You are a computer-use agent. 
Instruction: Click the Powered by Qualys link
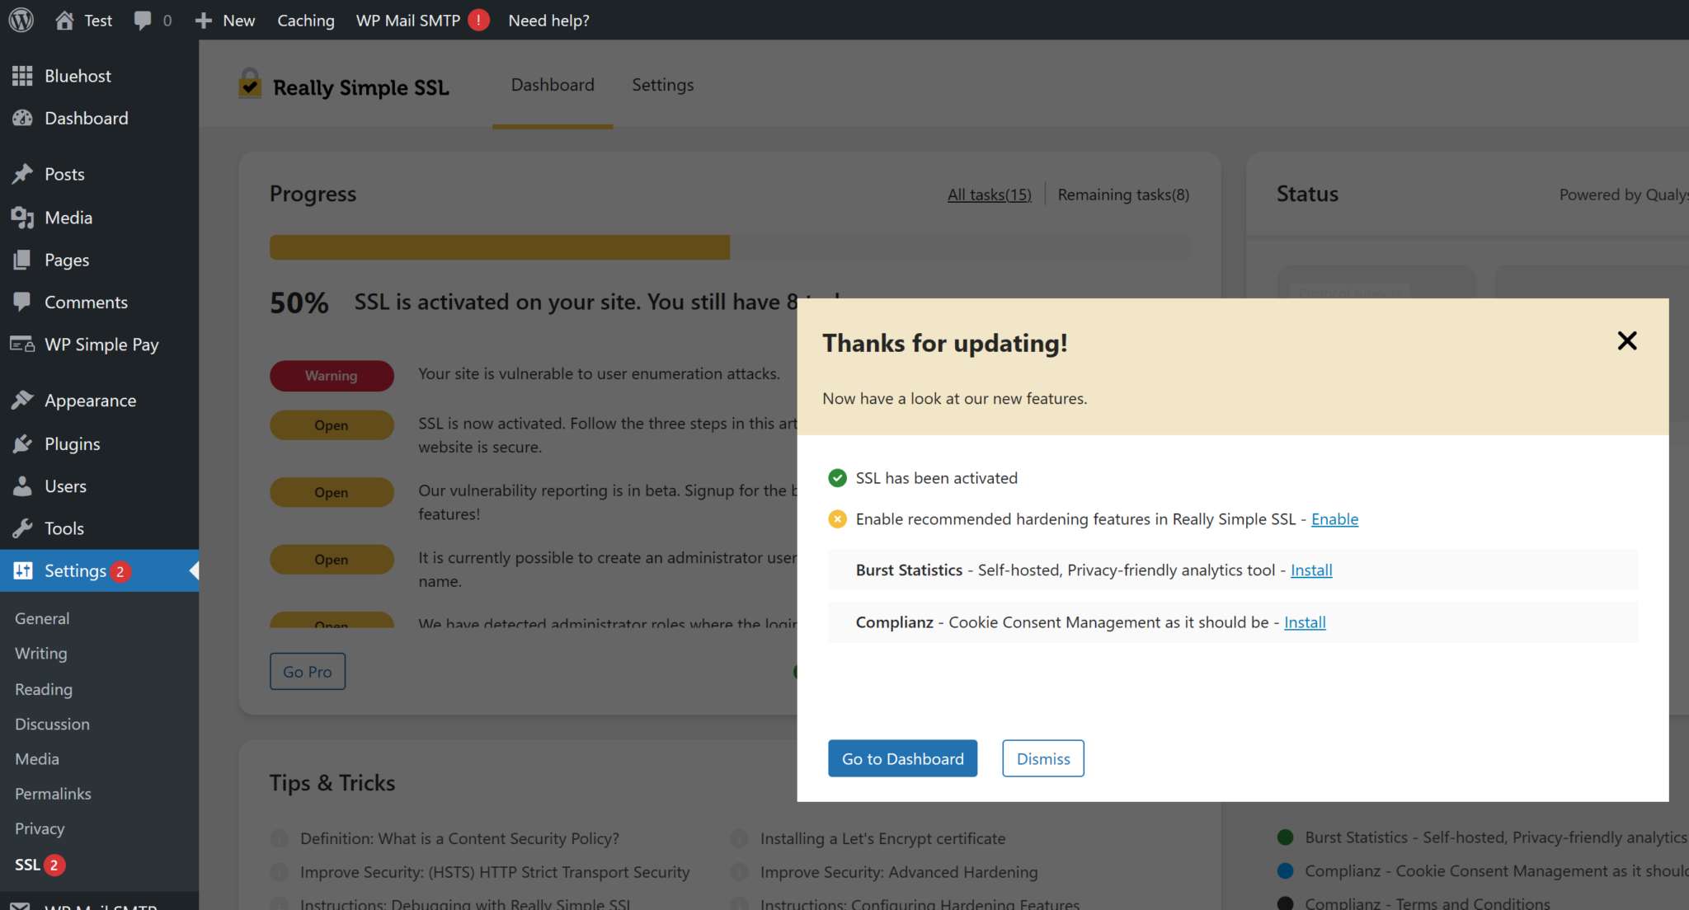point(1623,195)
